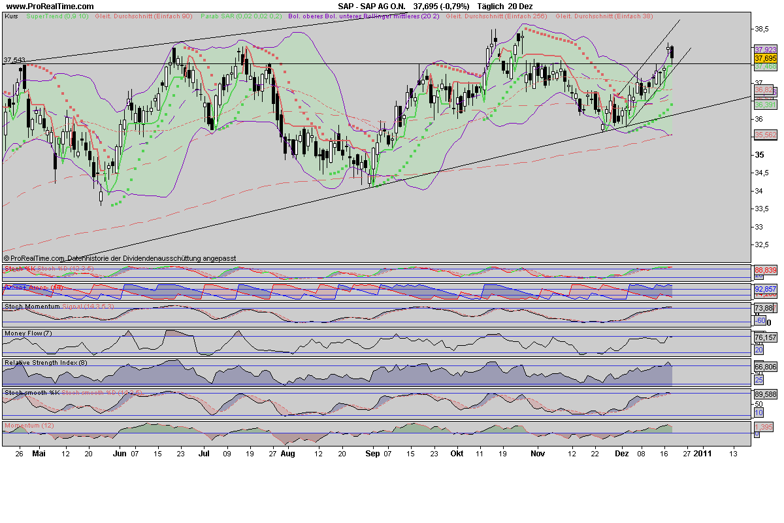Click the -60 level tag on Stoch Momentum
This screenshot has height=523, width=784.
point(760,320)
